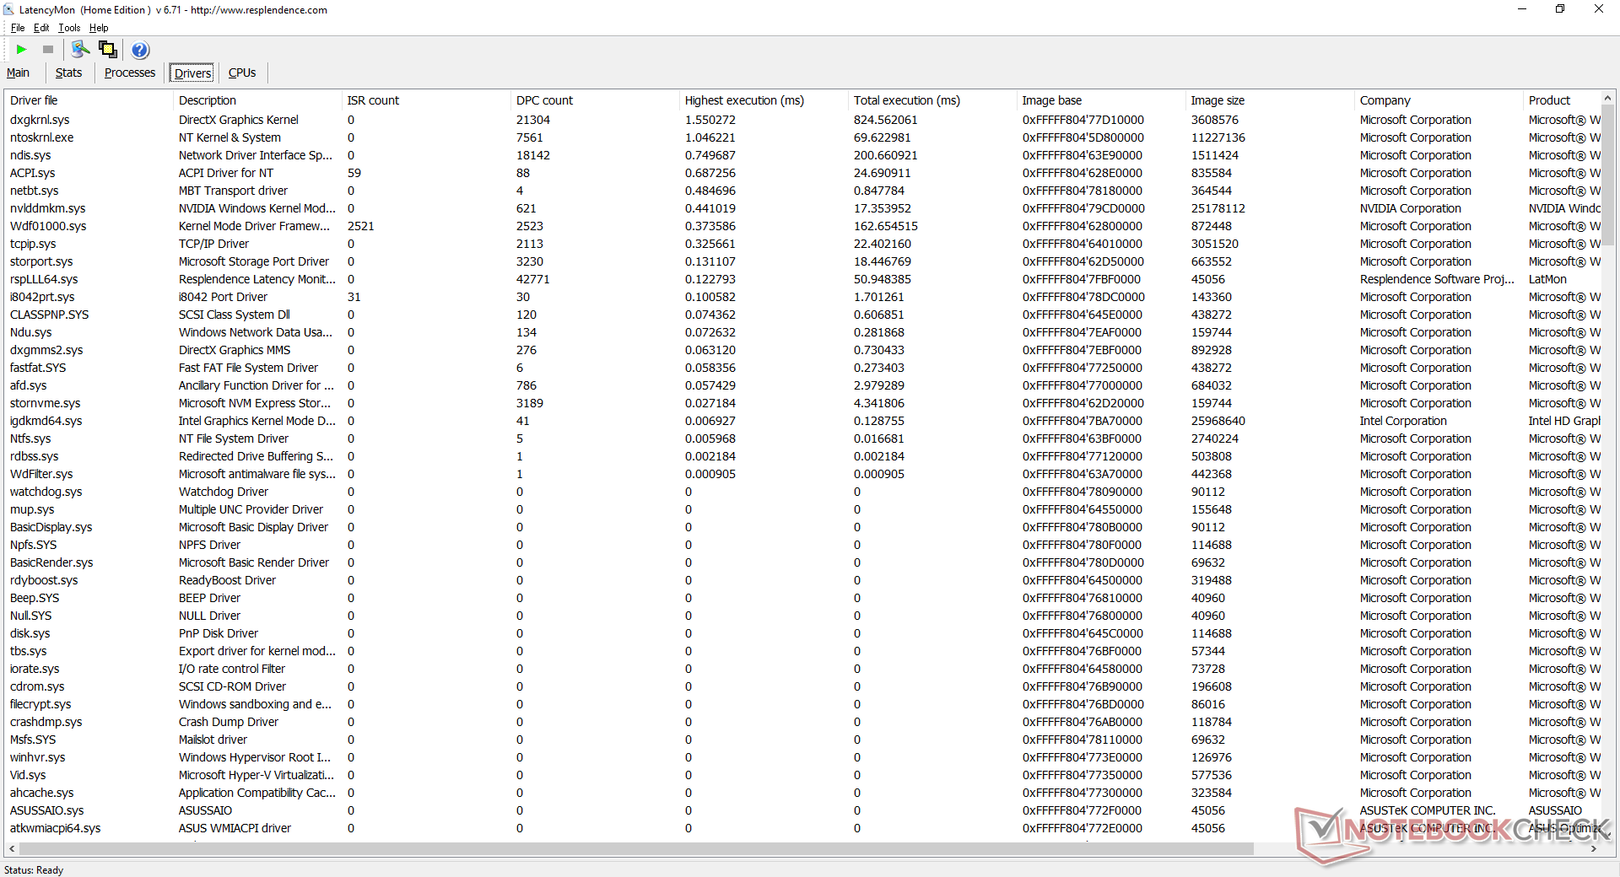Click the Crash Dump Driver description
This screenshot has width=1620, height=877.
tap(229, 722)
